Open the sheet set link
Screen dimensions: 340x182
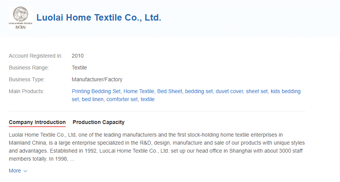point(258,91)
